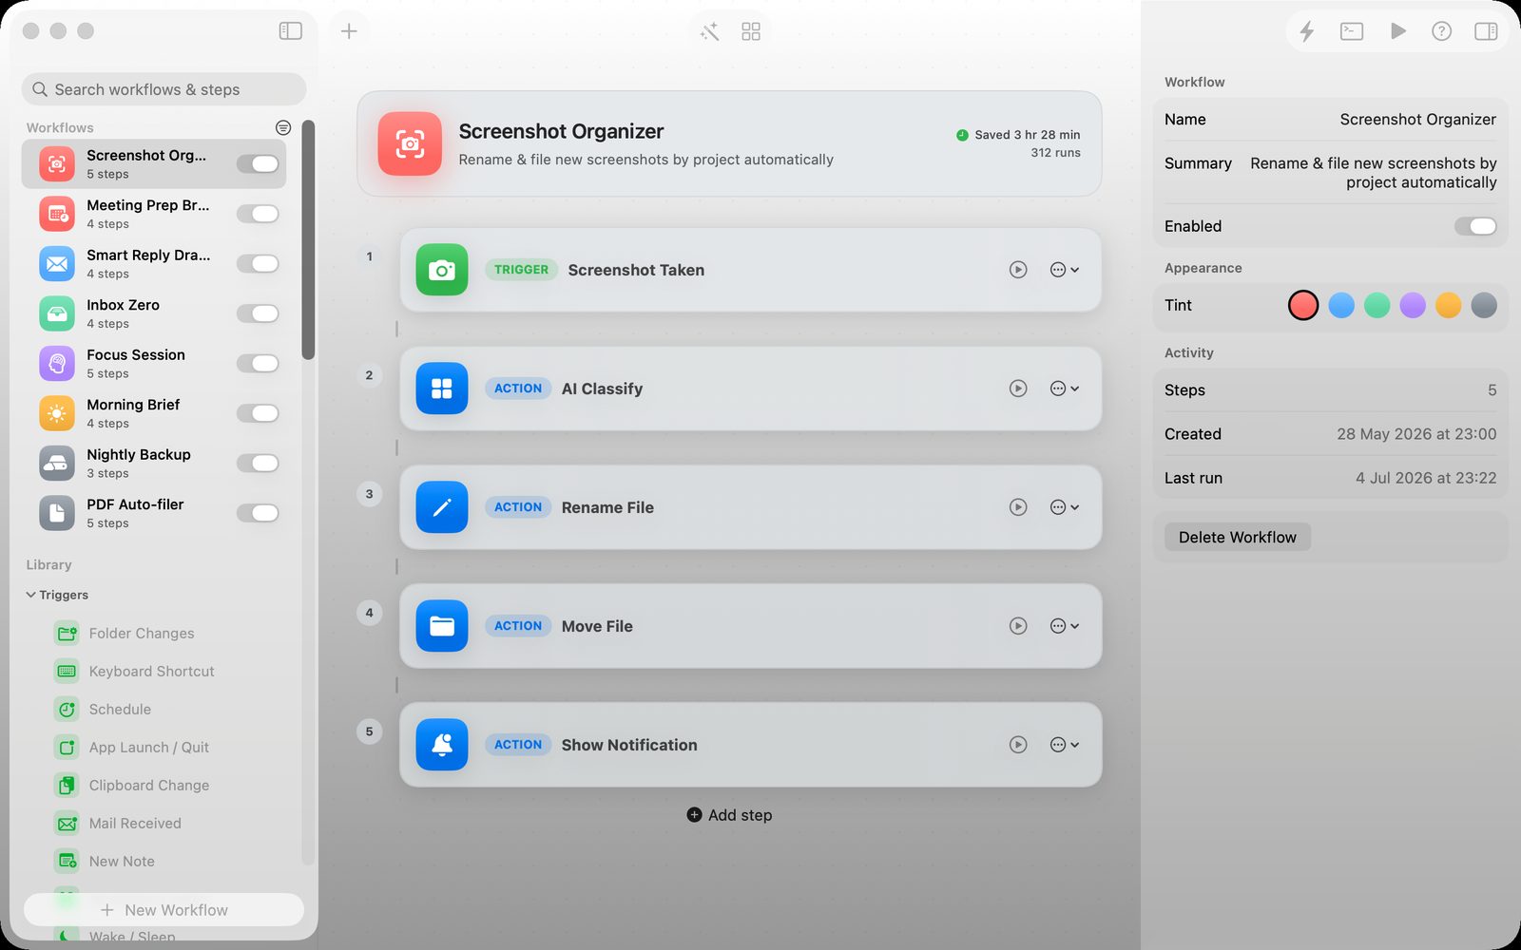Open Workflows list filter icon
The height and width of the screenshot is (950, 1521).
[283, 127]
